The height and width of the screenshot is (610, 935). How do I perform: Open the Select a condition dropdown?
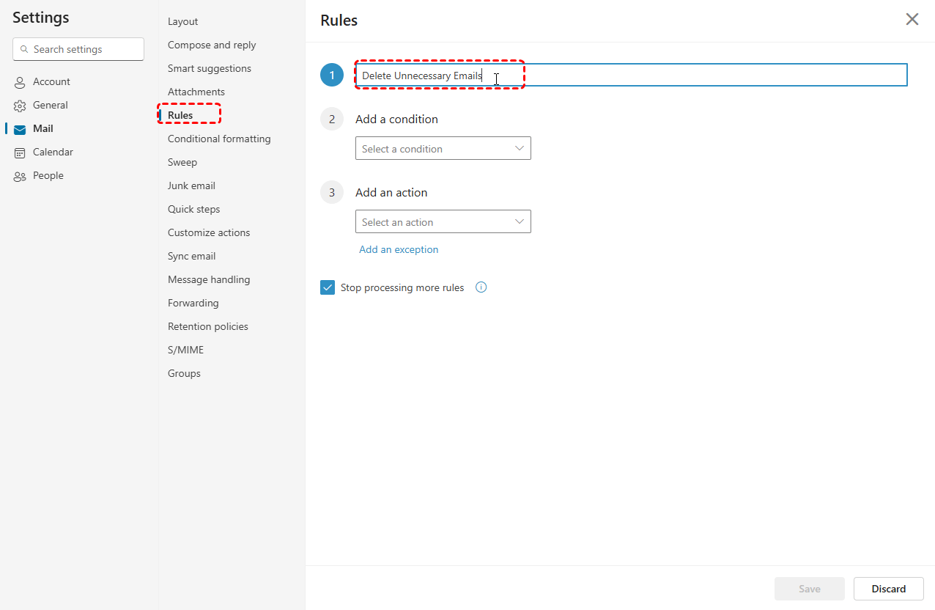click(x=443, y=149)
